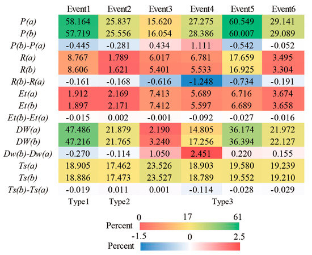The image size is (312, 255).
Task: Click the red-to-green Percent color bar
Action: [189, 226]
